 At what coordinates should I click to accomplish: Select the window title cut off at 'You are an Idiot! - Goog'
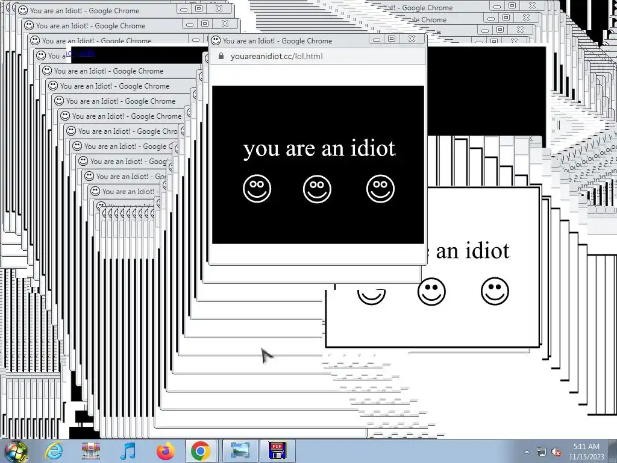[130, 161]
